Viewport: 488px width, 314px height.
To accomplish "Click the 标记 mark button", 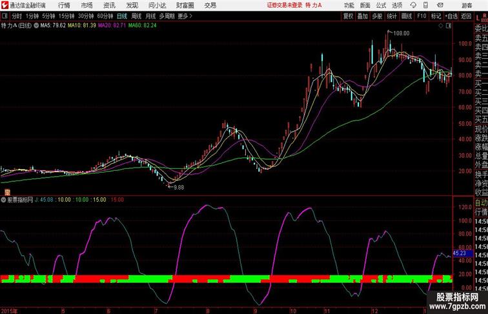I will click(x=436, y=16).
